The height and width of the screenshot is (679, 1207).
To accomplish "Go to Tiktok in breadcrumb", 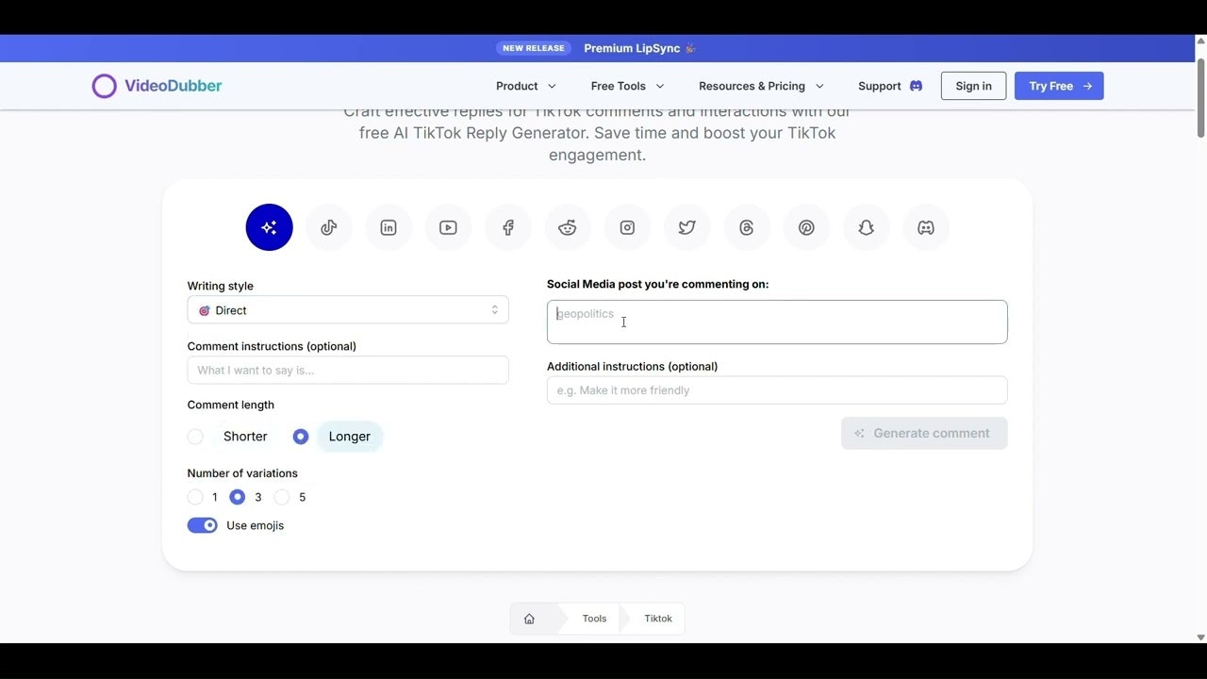I will [658, 619].
